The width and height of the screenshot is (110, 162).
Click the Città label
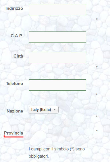point(18,56)
